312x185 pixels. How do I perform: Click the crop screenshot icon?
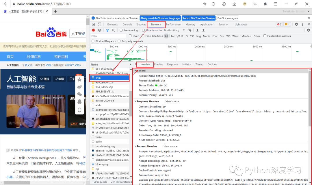(255, 4)
